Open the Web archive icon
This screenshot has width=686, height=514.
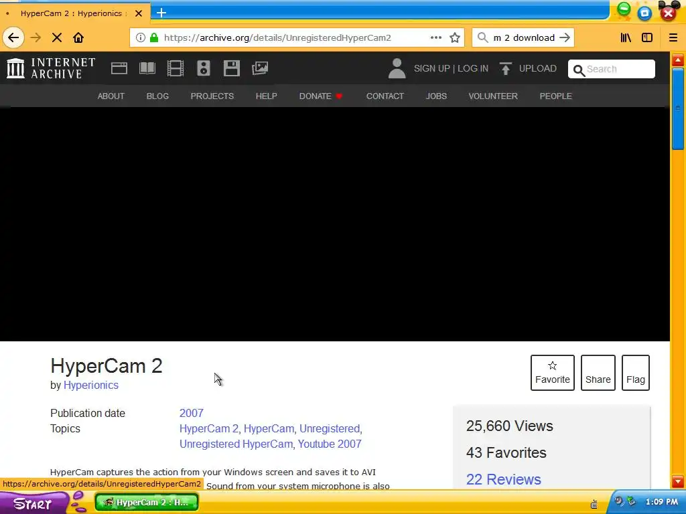point(119,68)
